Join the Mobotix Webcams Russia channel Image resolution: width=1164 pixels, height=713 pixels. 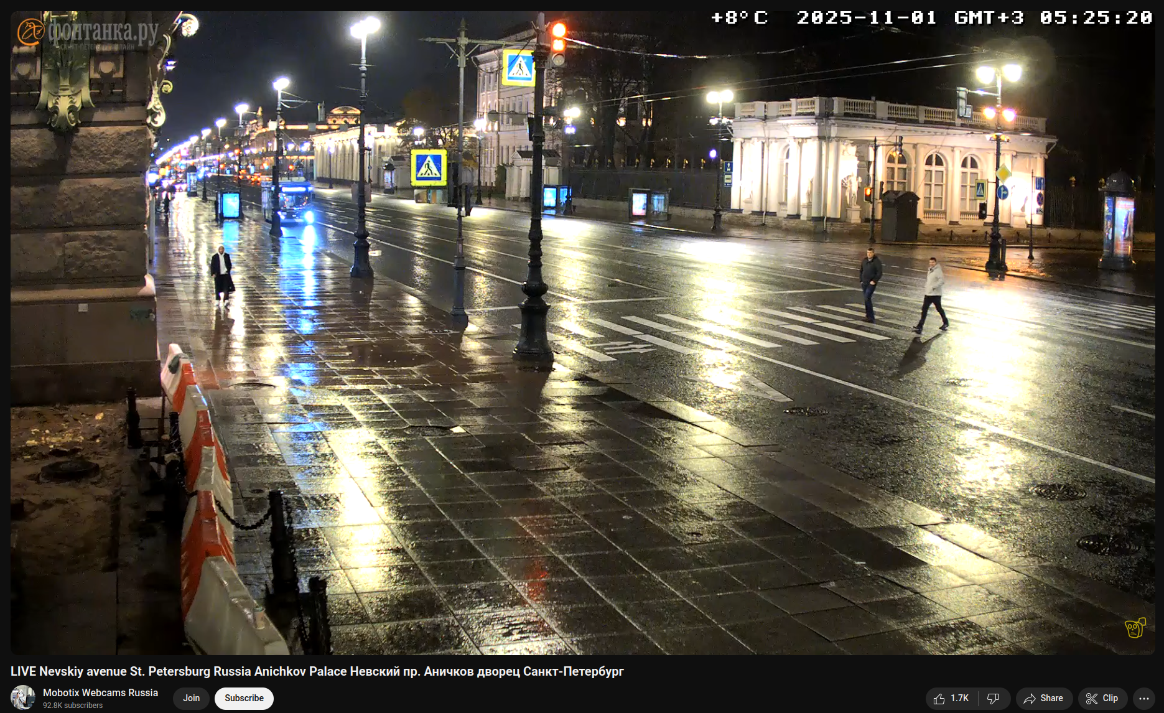191,698
